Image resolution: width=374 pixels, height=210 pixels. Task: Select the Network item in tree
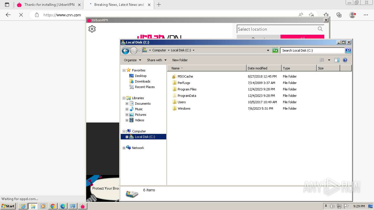(x=138, y=148)
